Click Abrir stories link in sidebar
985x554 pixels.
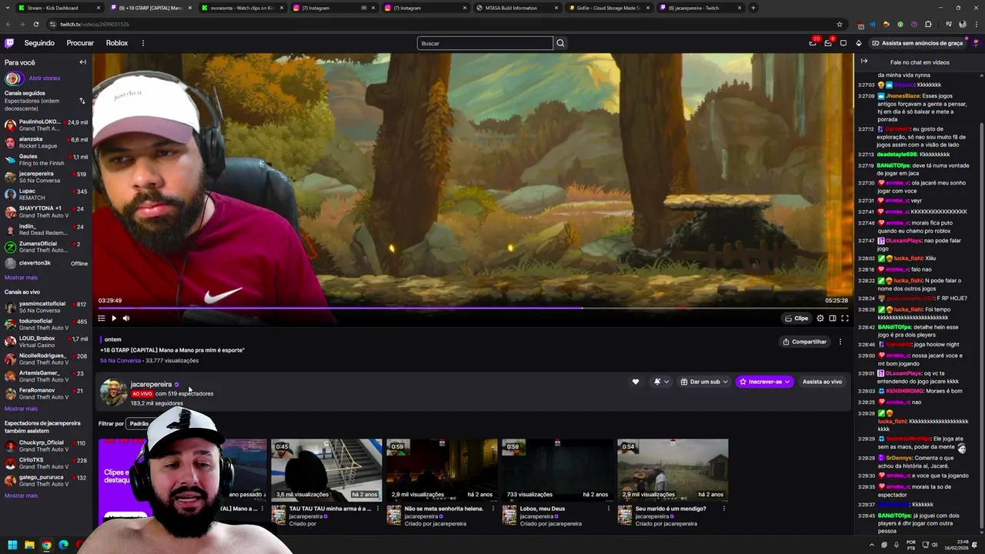[45, 78]
